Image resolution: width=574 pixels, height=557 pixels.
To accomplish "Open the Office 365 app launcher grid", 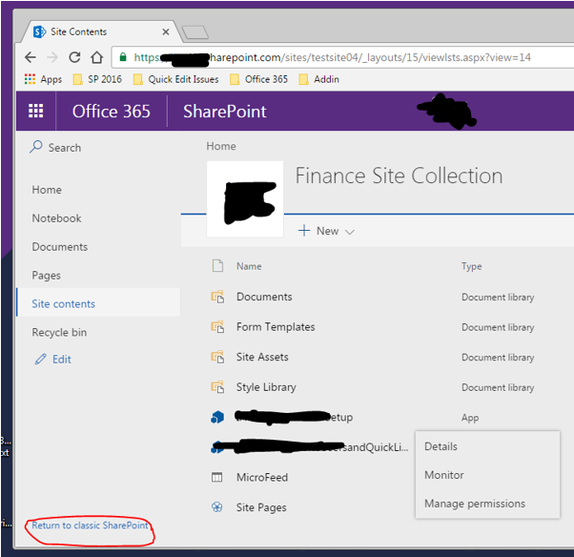I will pyautogui.click(x=36, y=111).
